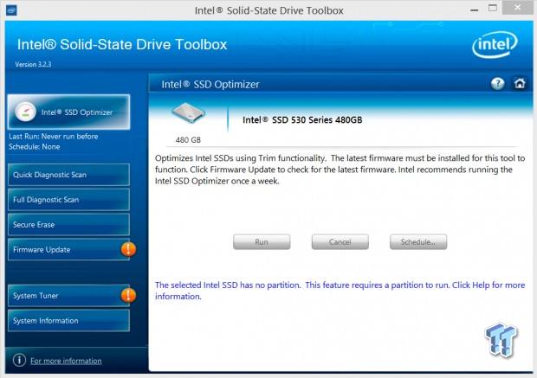Select the 480 GB SSD drive image
This screenshot has width=537, height=378.
click(188, 113)
